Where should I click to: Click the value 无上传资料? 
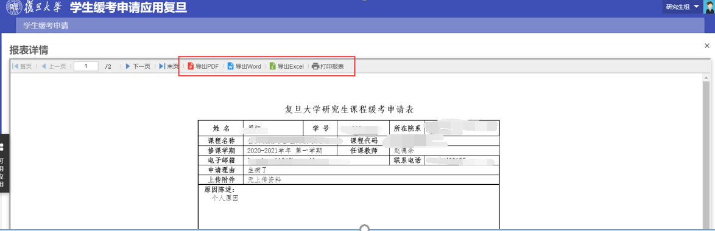pyautogui.click(x=264, y=179)
